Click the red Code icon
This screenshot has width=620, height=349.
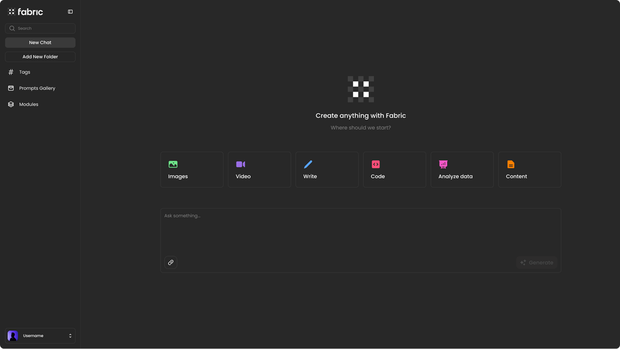[x=376, y=164]
